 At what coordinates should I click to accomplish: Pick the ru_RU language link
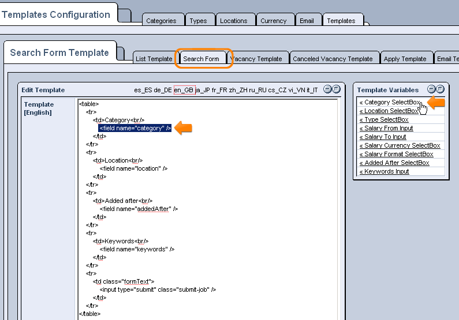258,90
